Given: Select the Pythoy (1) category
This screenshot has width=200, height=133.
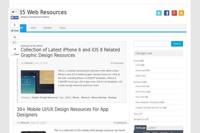Looking at the screenshot, I should [x=140, y=76].
